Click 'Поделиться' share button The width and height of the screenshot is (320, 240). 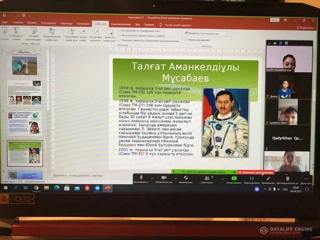point(304,27)
